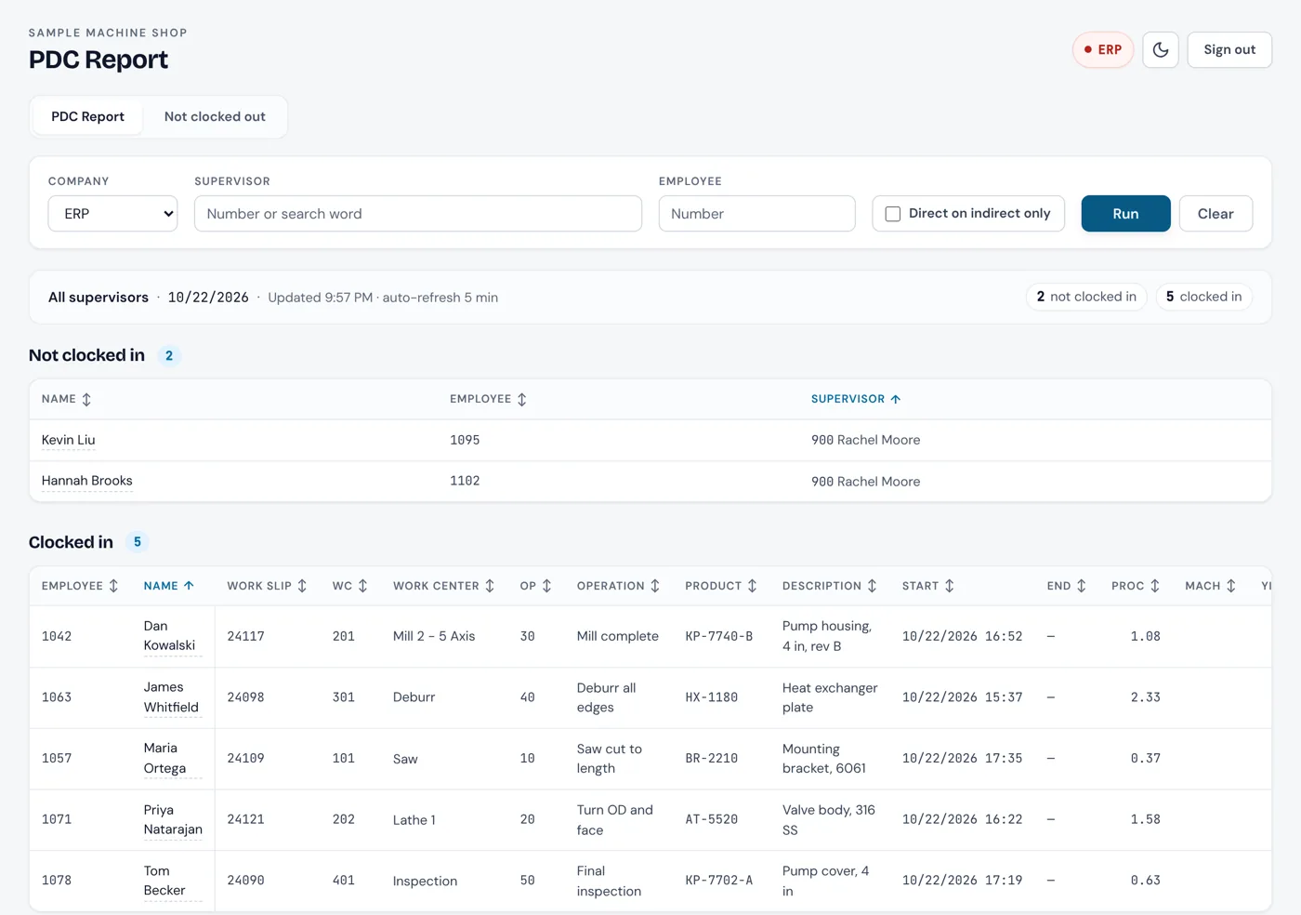Select work slip 24117 cell
Image resolution: width=1301 pixels, height=915 pixels.
(246, 637)
